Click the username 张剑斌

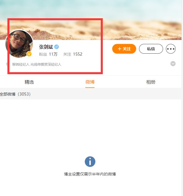pyautogui.click(x=46, y=47)
